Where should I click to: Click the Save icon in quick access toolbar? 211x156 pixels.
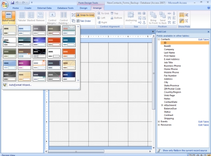click(x=13, y=3)
